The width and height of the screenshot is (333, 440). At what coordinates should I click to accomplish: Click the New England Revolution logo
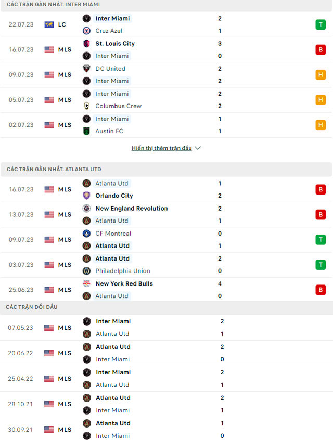[86, 209]
